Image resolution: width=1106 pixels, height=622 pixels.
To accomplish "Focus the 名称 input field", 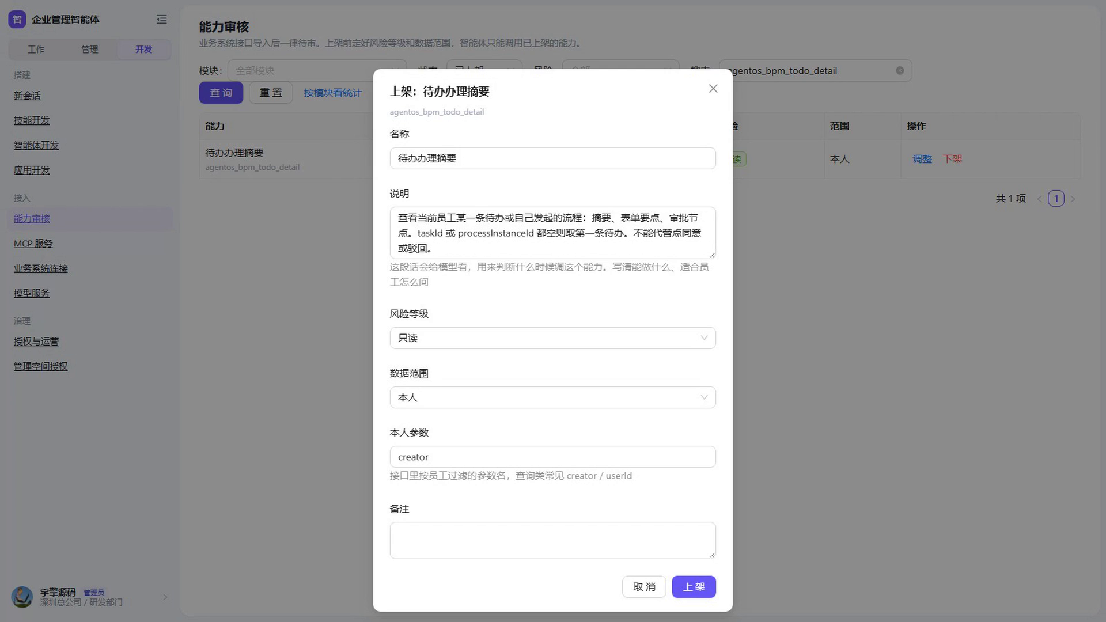I will 552,158.
